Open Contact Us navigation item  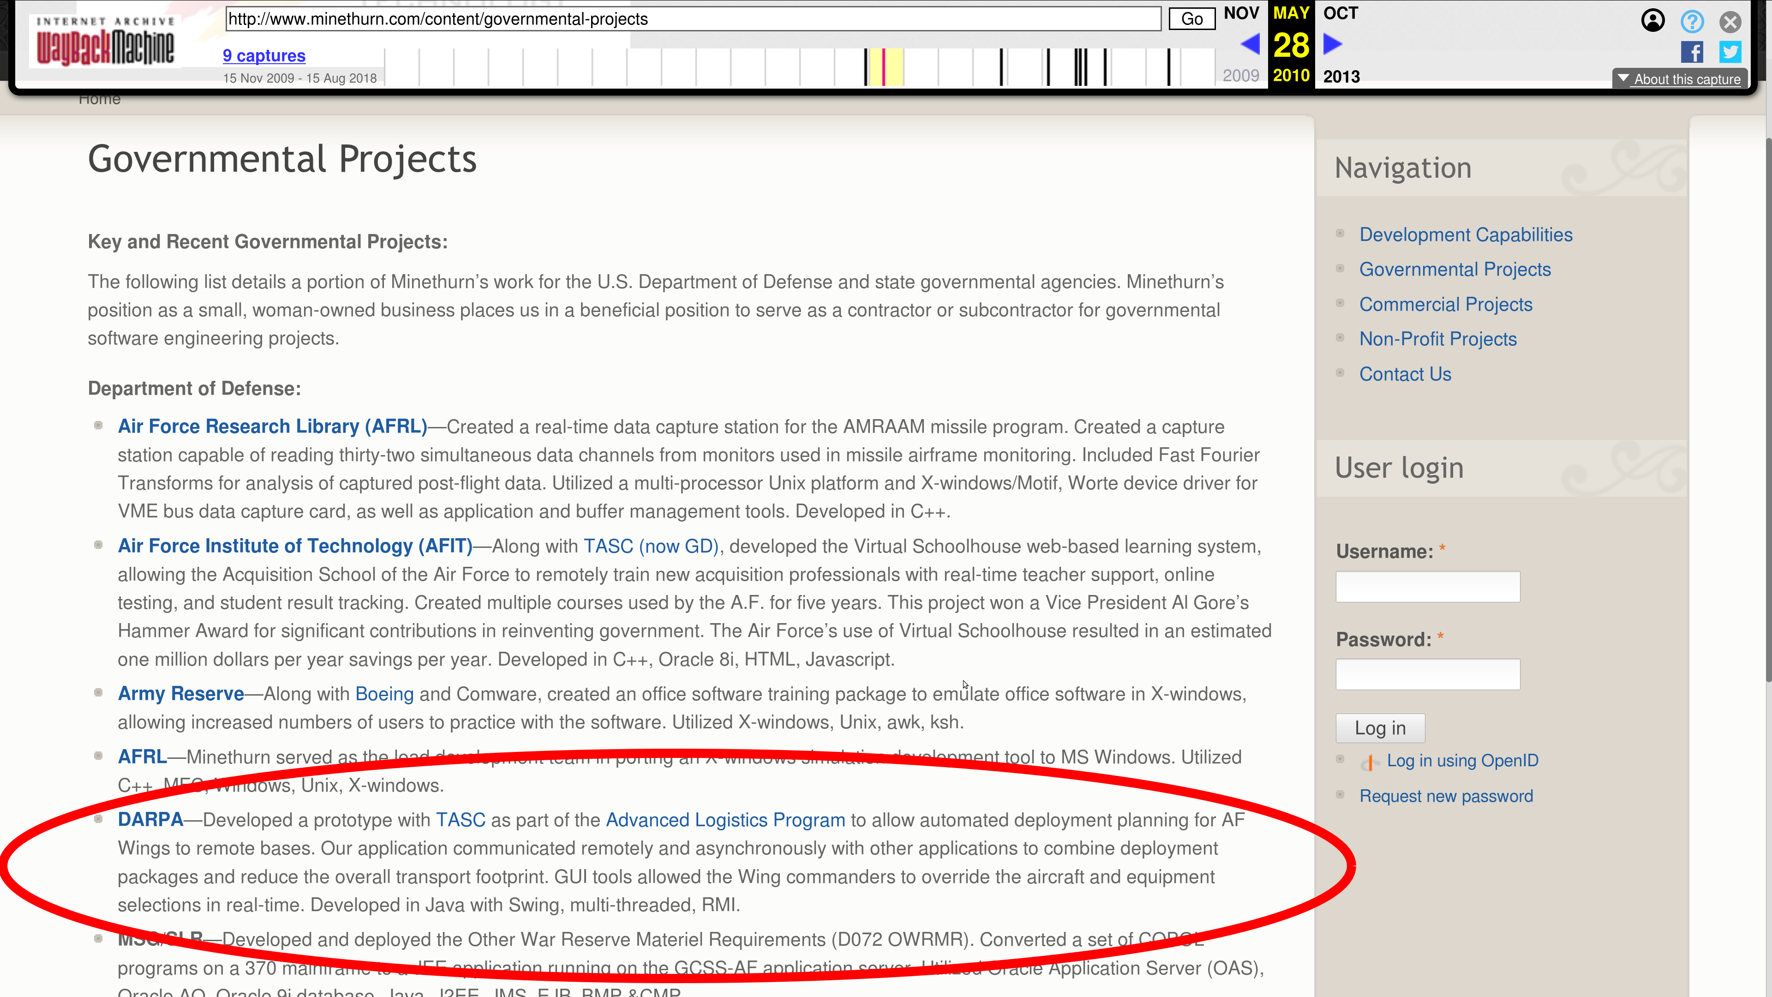coord(1405,373)
